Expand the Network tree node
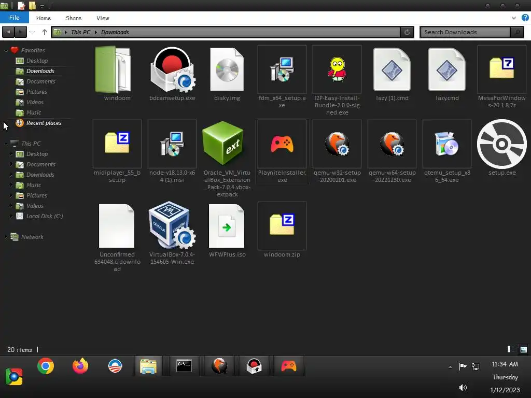This screenshot has width=531, height=398. pos(6,237)
